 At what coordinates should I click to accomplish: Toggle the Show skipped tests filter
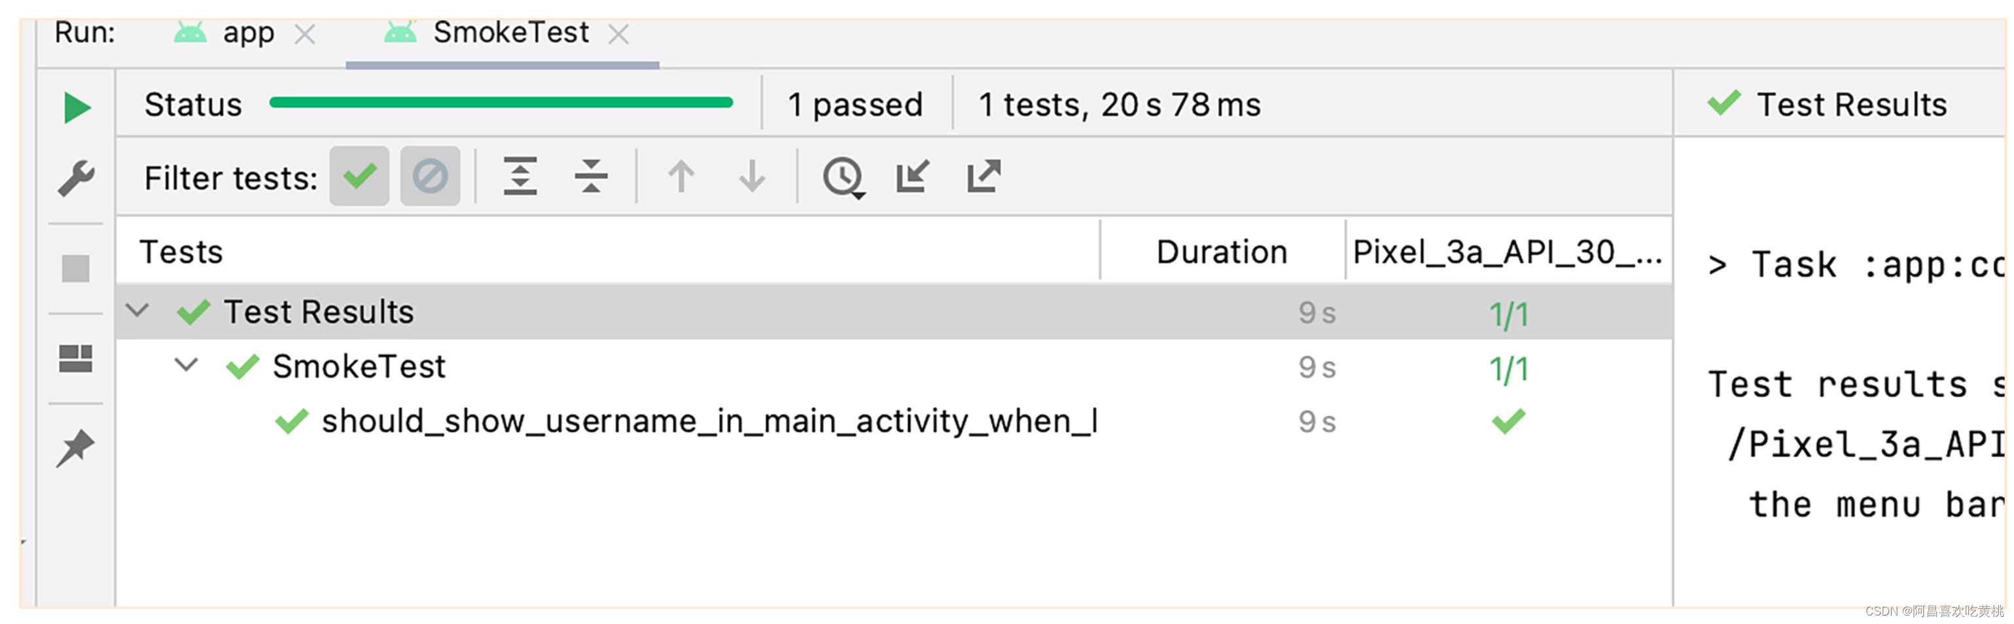click(x=430, y=176)
